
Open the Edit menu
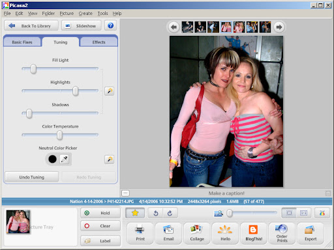(x=19, y=14)
